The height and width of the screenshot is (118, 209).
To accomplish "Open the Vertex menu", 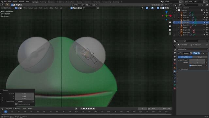I will [x=46, y=8].
